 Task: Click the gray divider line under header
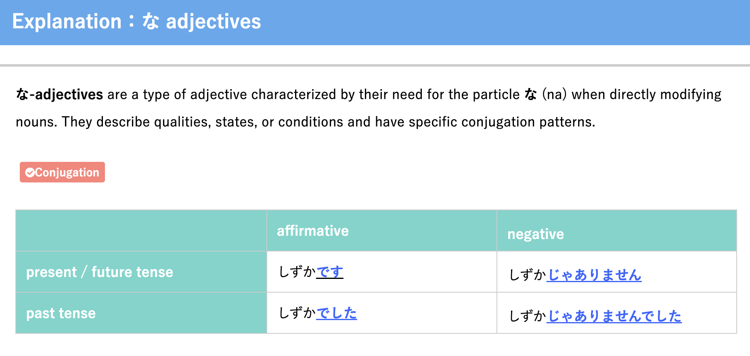click(x=375, y=65)
